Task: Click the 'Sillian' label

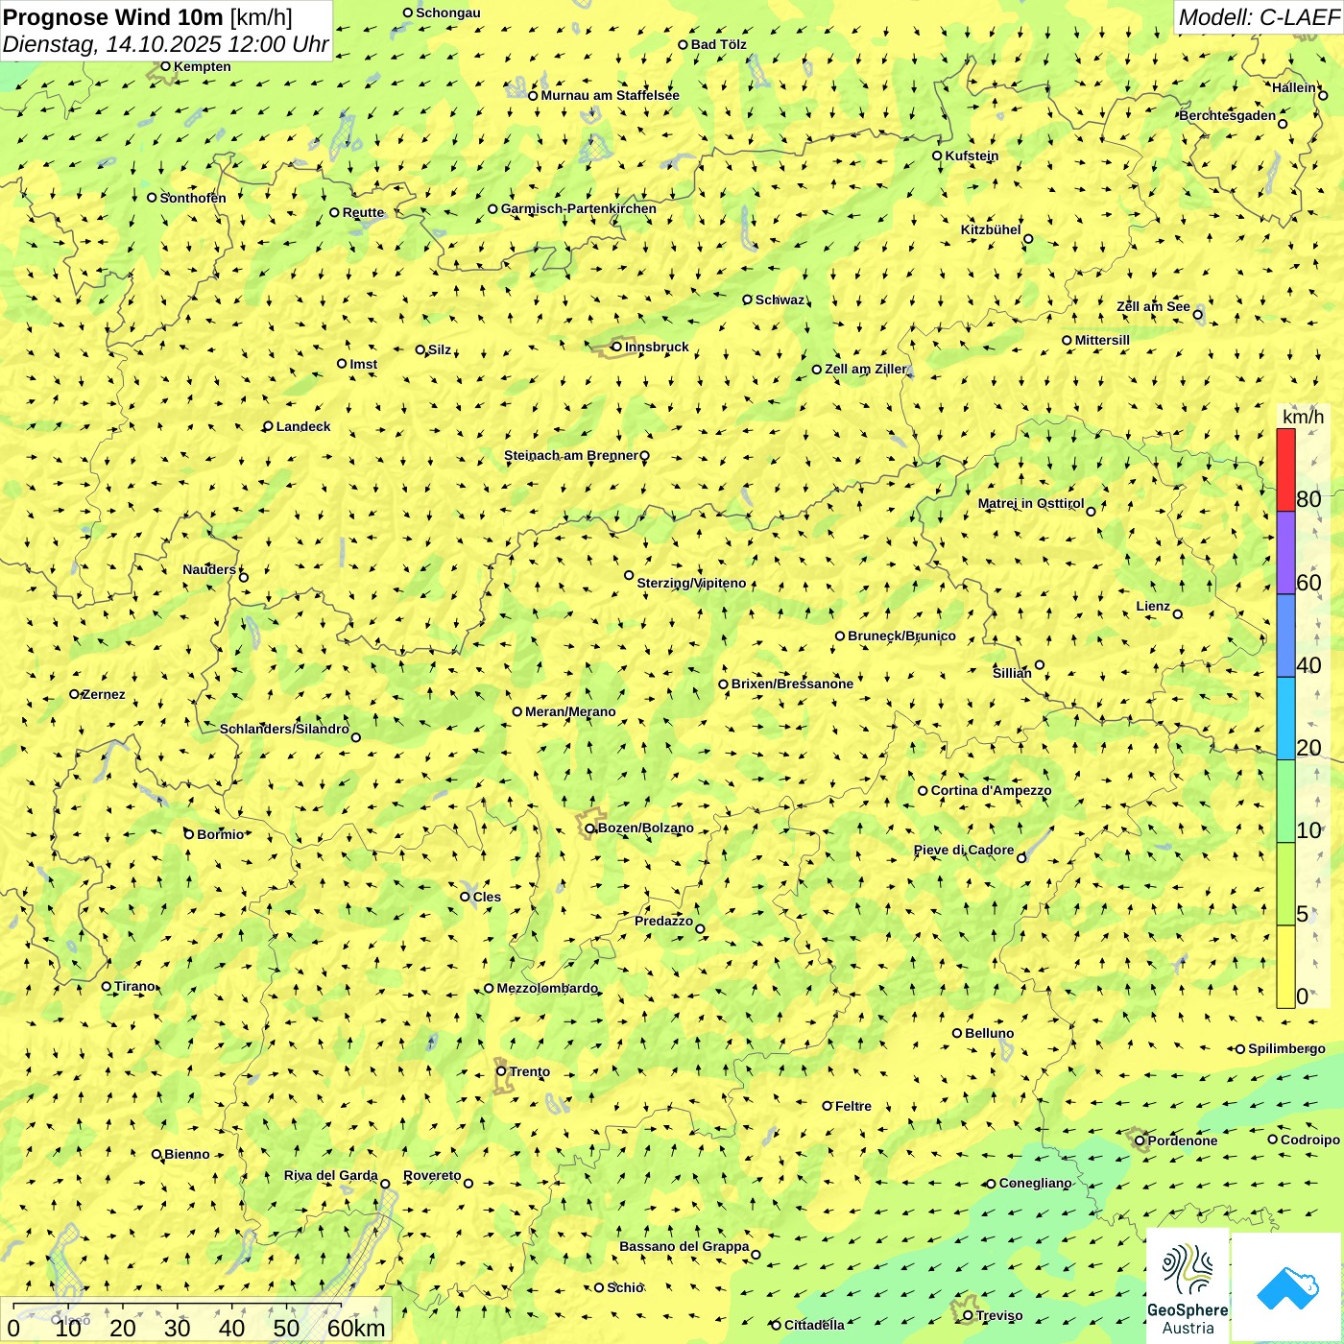Action: pos(1012,673)
